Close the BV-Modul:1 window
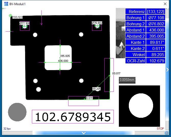The width and height of the screenshot is (171, 137). coord(165,4)
